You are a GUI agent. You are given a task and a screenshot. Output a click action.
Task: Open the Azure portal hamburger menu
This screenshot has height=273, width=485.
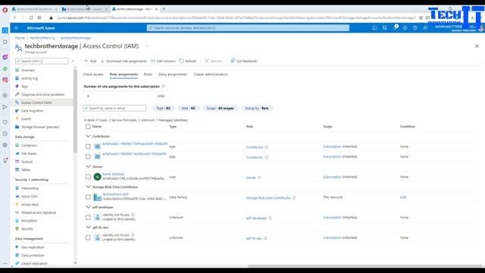pos(17,28)
